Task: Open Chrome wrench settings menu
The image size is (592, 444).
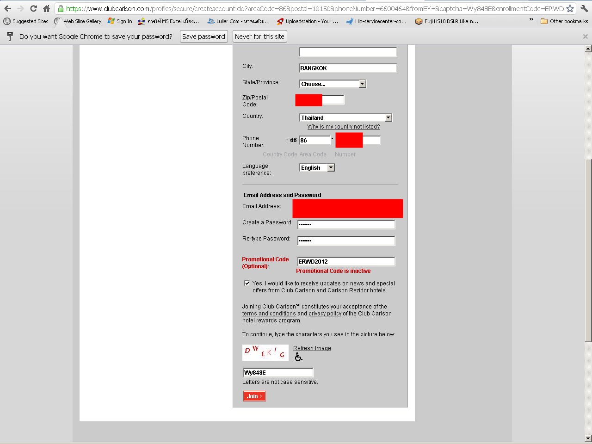Action: [x=584, y=8]
